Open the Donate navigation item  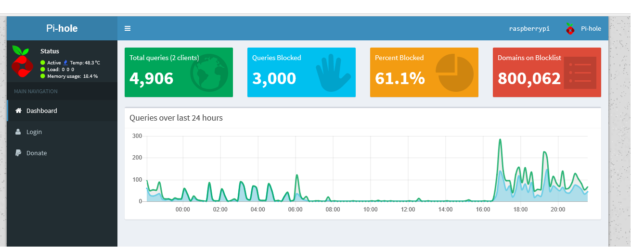pos(62,153)
